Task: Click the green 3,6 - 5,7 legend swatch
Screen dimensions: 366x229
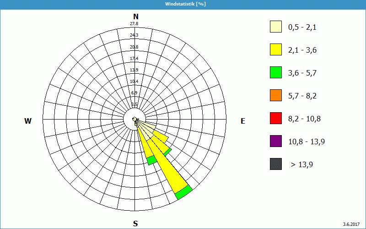Action: [x=275, y=73]
